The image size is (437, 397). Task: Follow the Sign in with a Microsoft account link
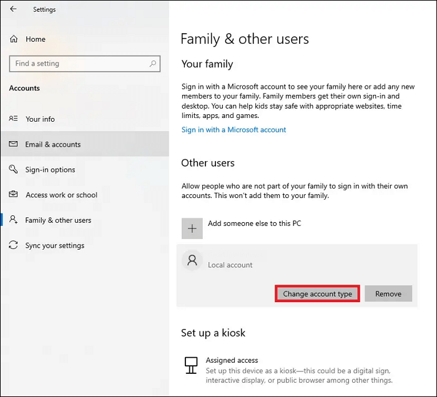point(233,130)
